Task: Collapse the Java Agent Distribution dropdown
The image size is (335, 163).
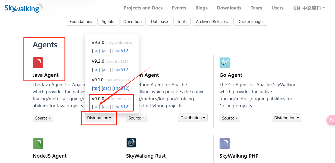Action: click(99, 118)
